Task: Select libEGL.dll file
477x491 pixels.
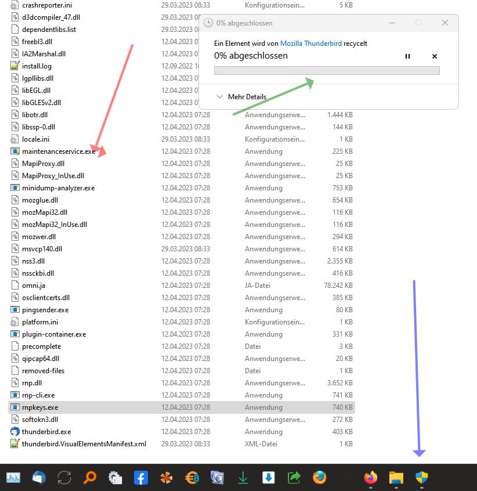Action: click(37, 91)
